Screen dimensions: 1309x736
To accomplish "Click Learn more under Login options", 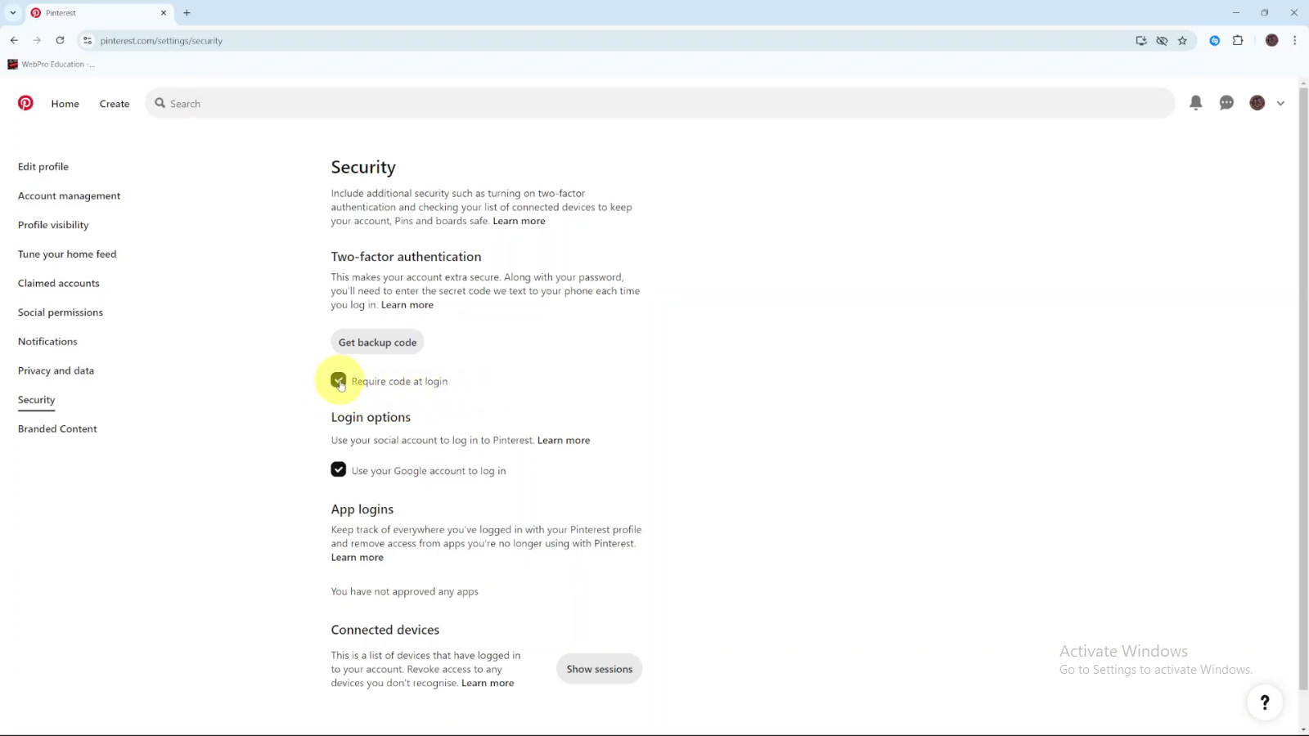I will (x=564, y=440).
